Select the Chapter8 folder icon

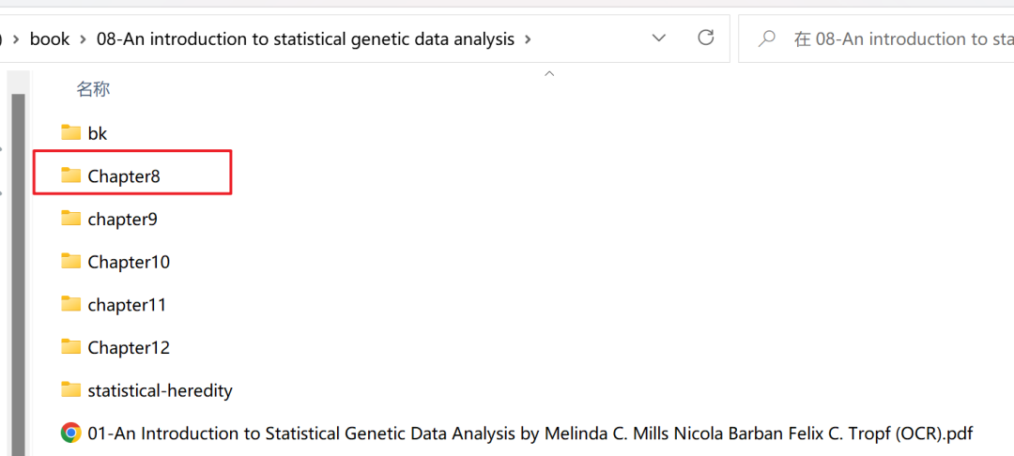pos(70,175)
